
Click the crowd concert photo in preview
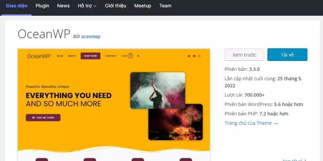pos(158,90)
